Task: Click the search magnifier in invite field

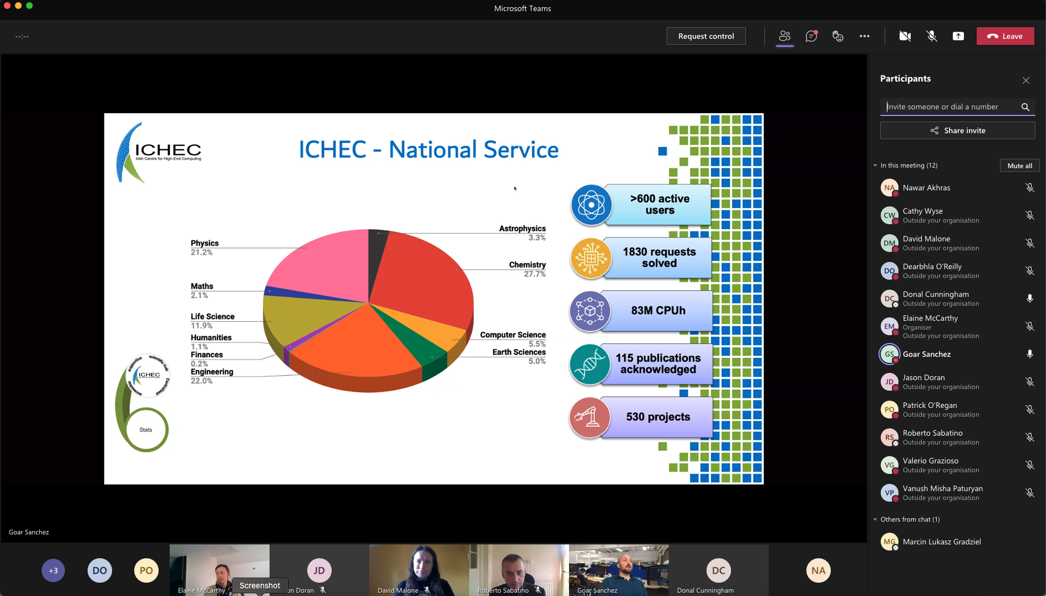Action: tap(1025, 107)
